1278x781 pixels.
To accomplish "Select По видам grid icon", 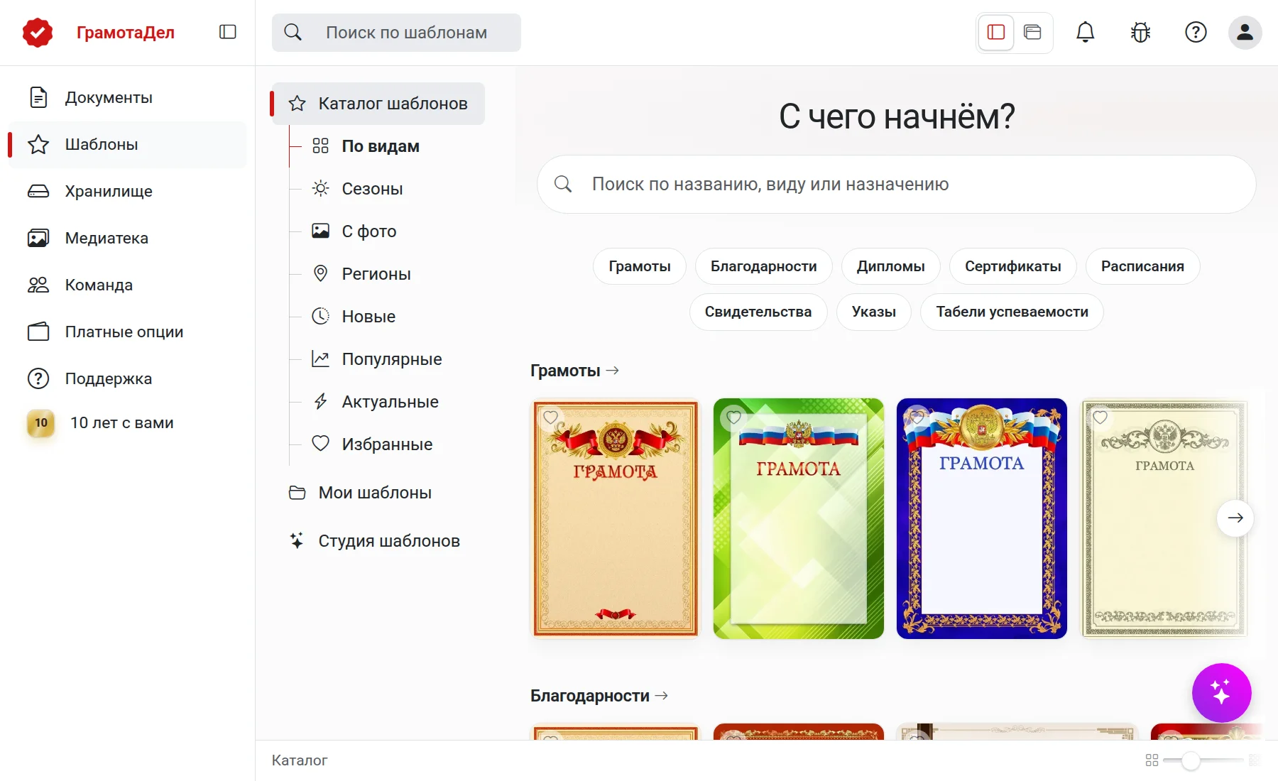I will (321, 146).
